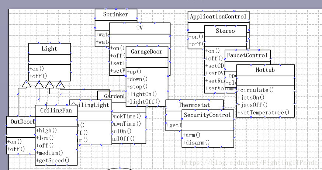Click +jetsOff() method in Hottub
The height and width of the screenshot is (170, 322).
252,105
